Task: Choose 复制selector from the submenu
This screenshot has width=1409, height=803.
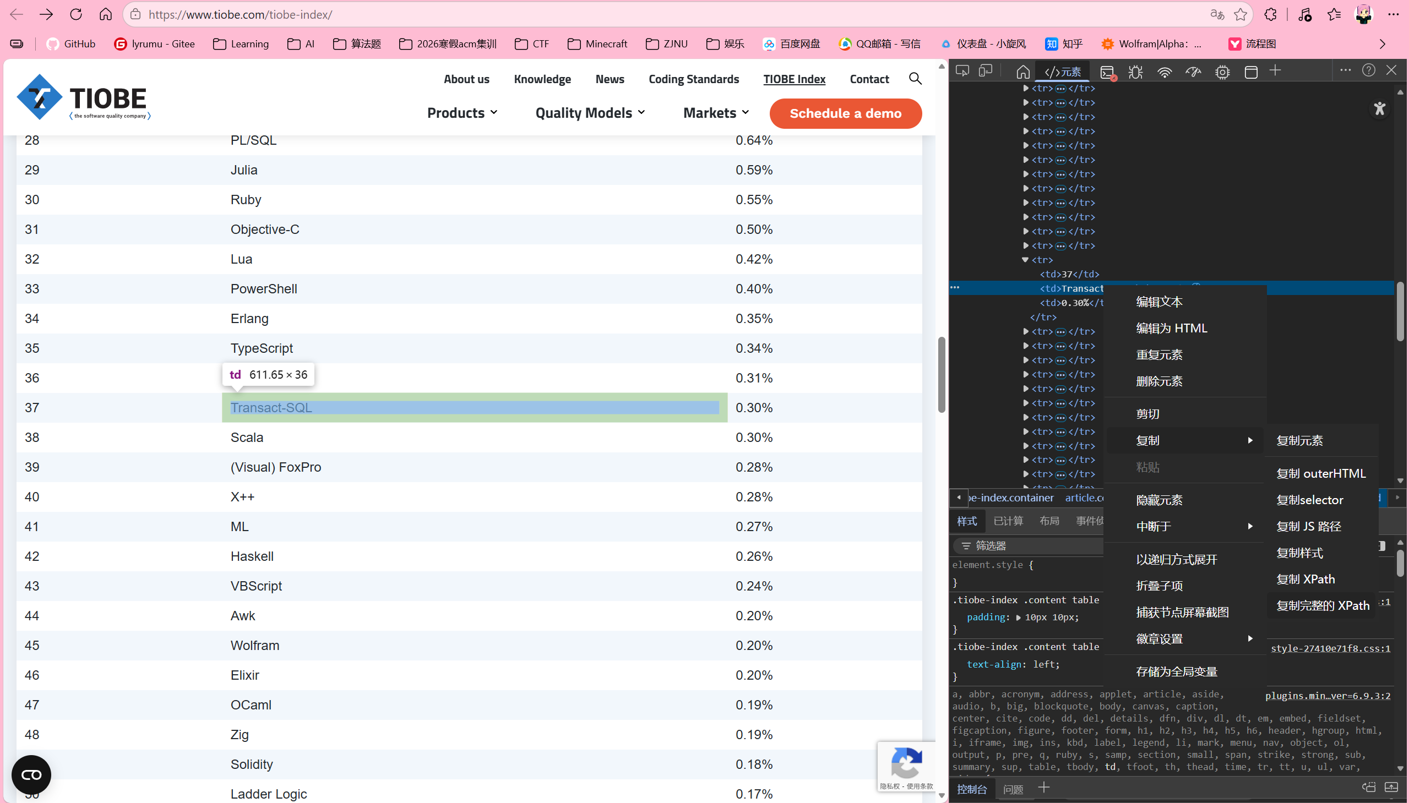Action: tap(1322, 500)
